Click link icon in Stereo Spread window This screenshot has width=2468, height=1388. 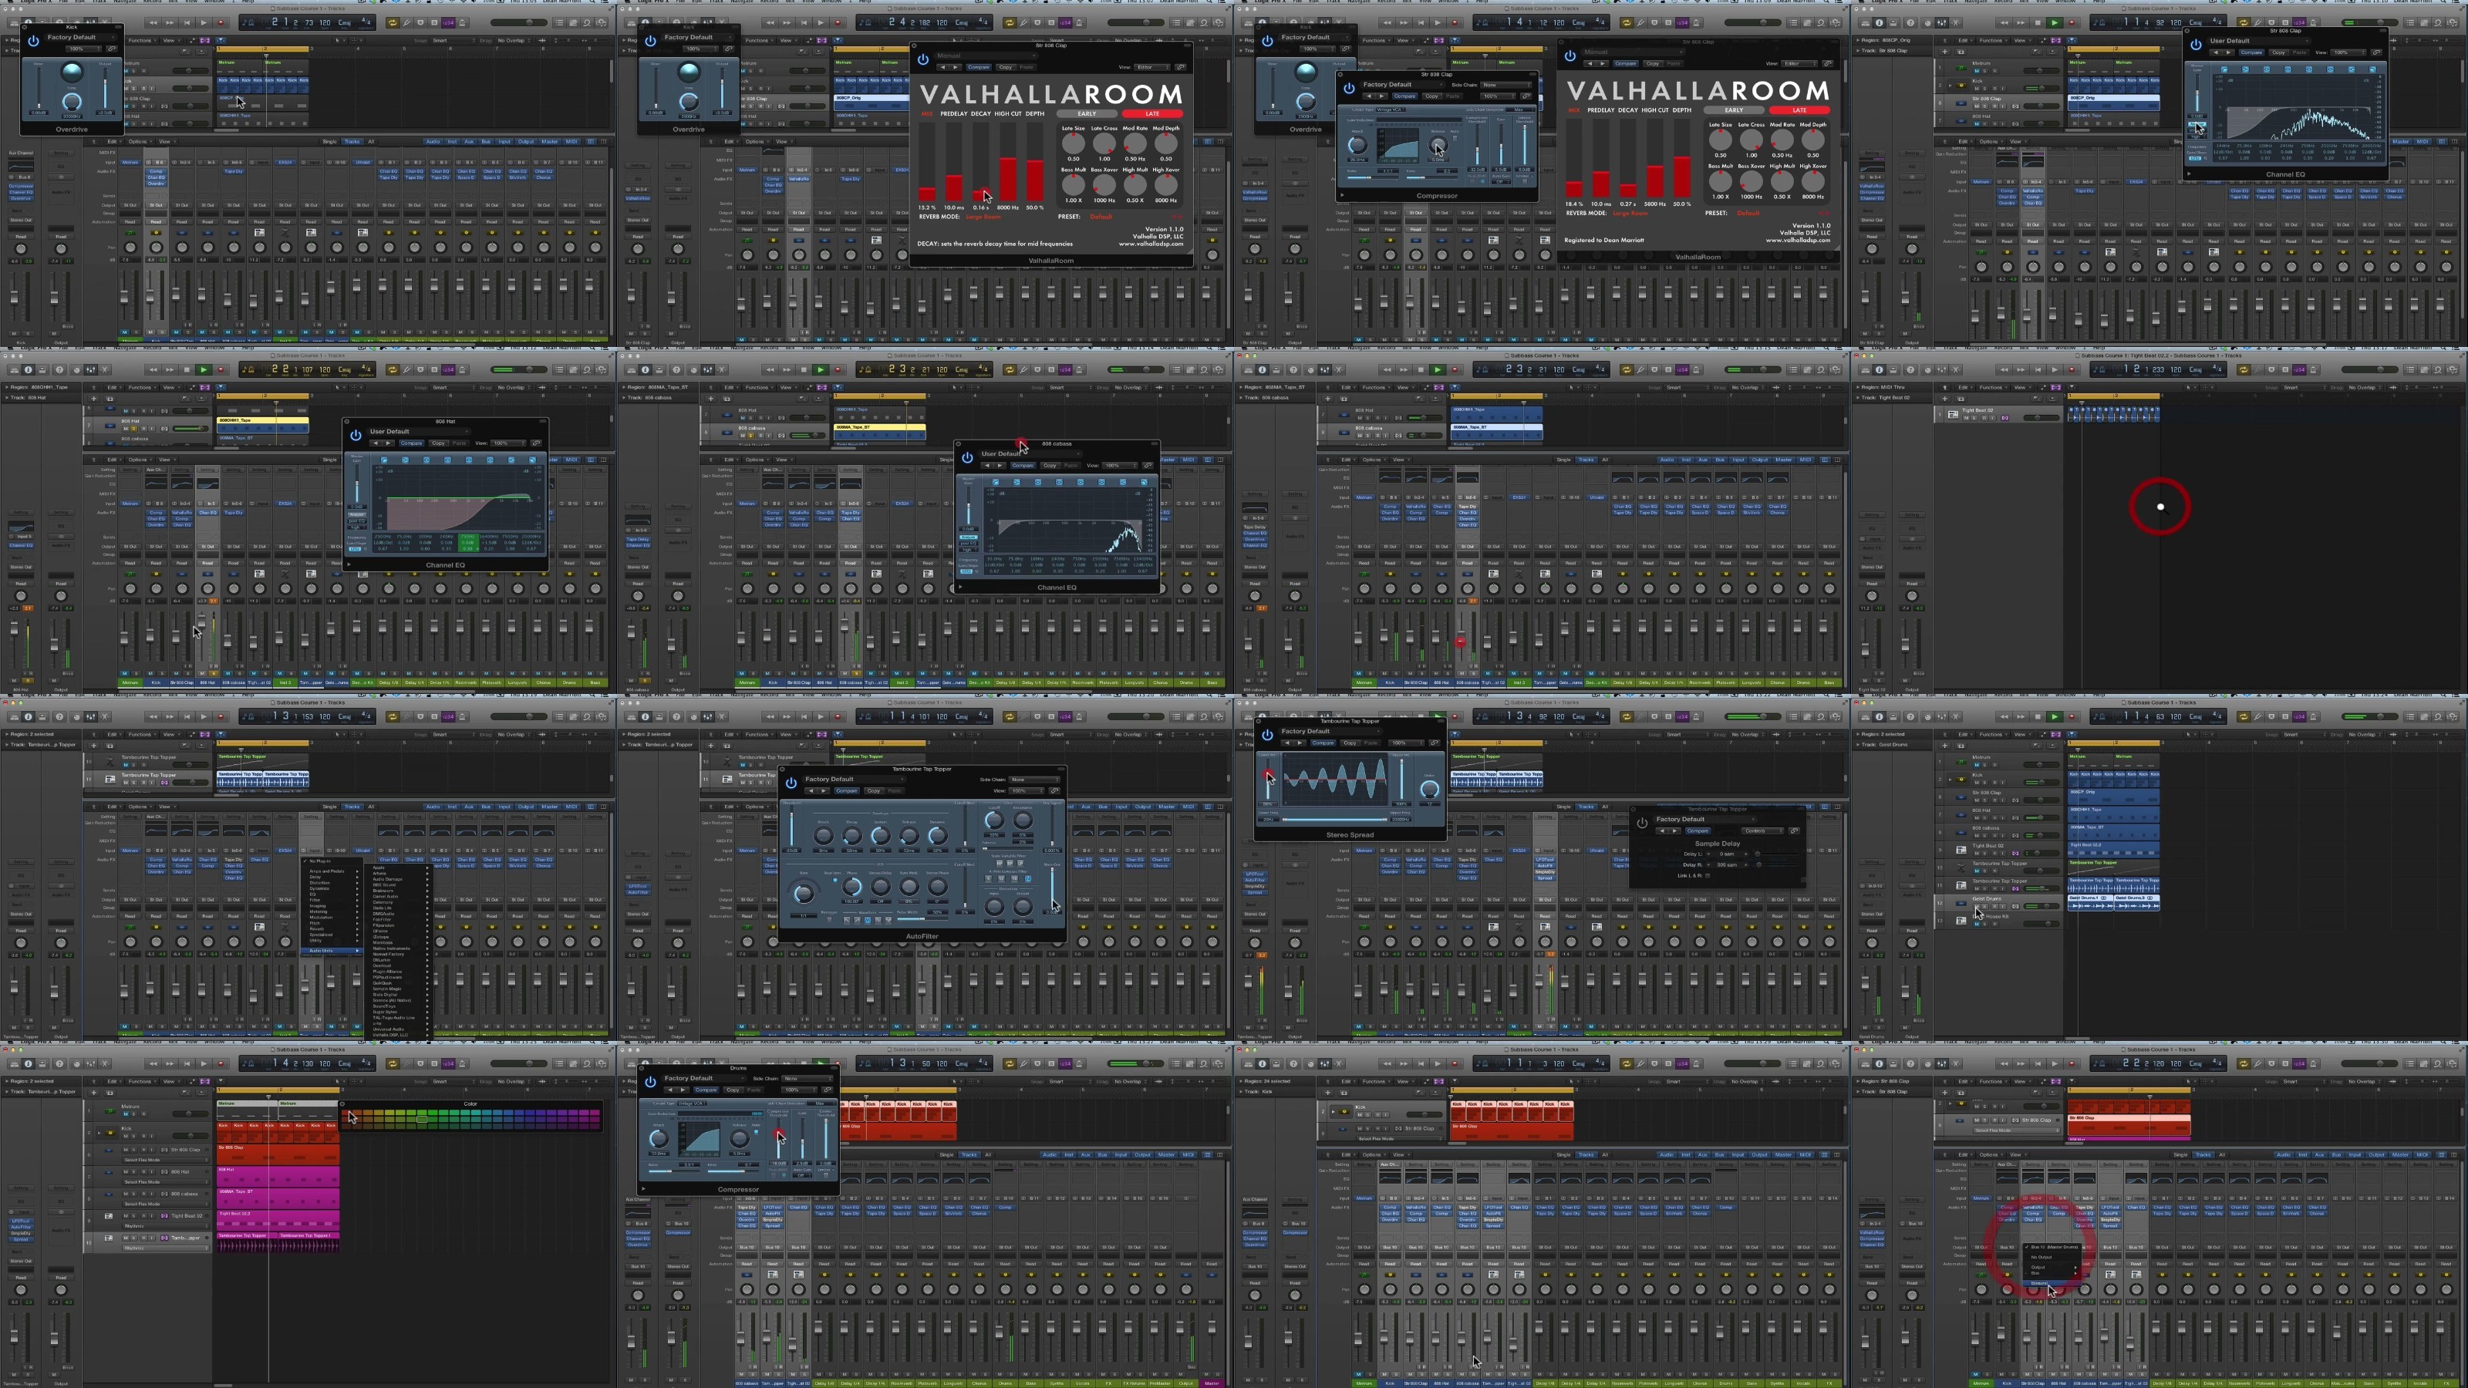point(1435,743)
